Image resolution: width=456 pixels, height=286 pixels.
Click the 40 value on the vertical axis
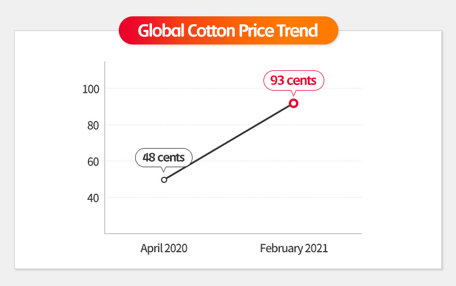click(x=92, y=198)
